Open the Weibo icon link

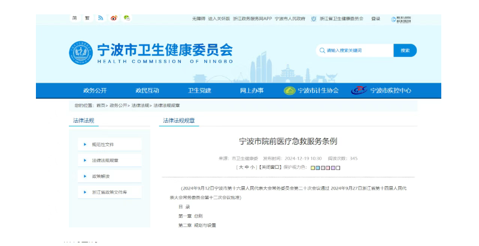[114, 18]
